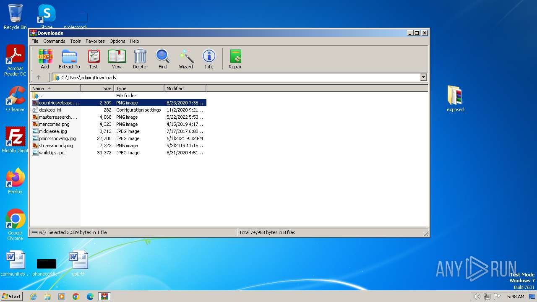The height and width of the screenshot is (302, 537).
Task: Click the Repair toolbar icon
Action: [x=235, y=59]
